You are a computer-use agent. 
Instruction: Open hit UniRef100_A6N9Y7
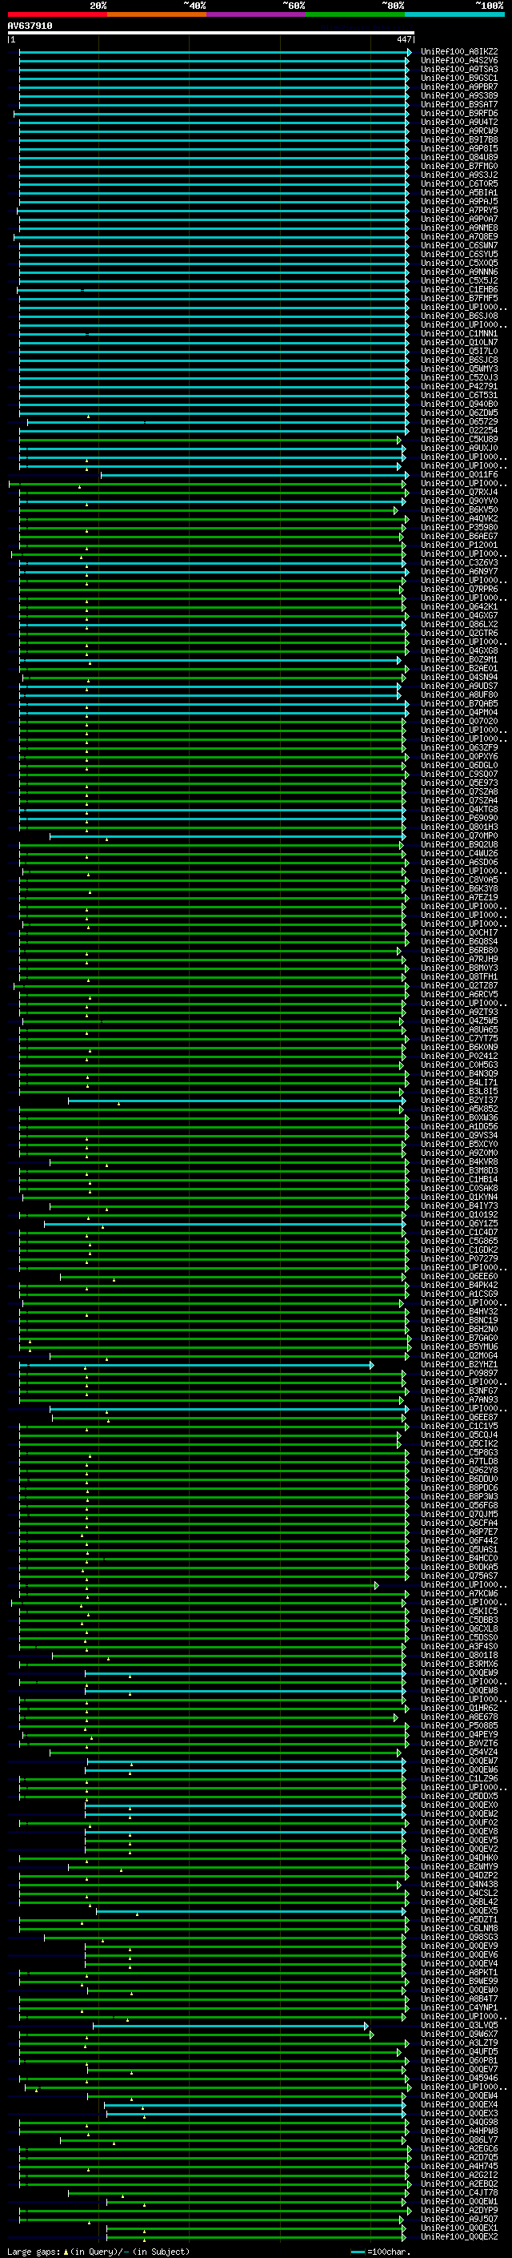tap(459, 572)
